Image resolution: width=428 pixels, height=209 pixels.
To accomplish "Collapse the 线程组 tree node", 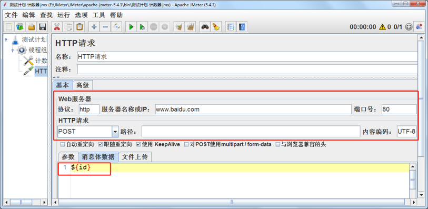I will point(13,50).
